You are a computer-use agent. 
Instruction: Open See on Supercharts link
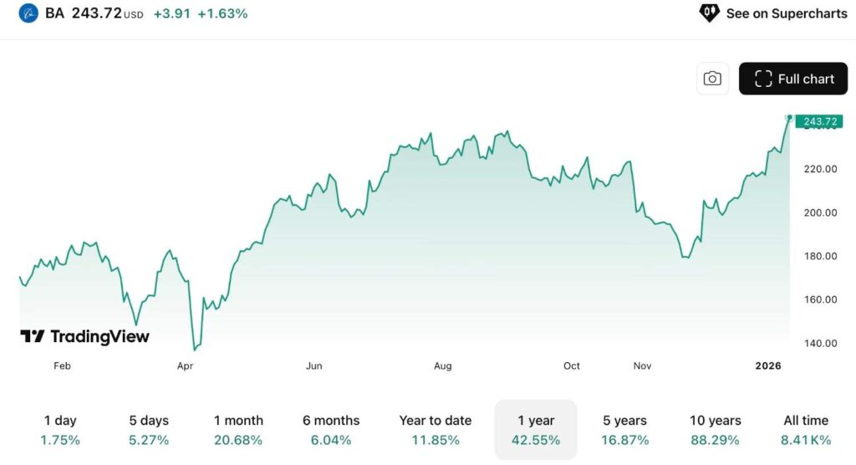click(x=787, y=13)
